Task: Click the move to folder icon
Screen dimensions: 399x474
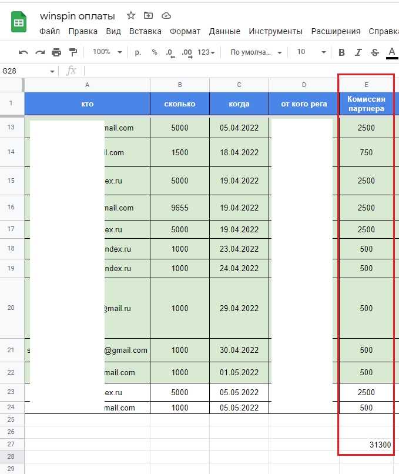Action: pos(148,15)
